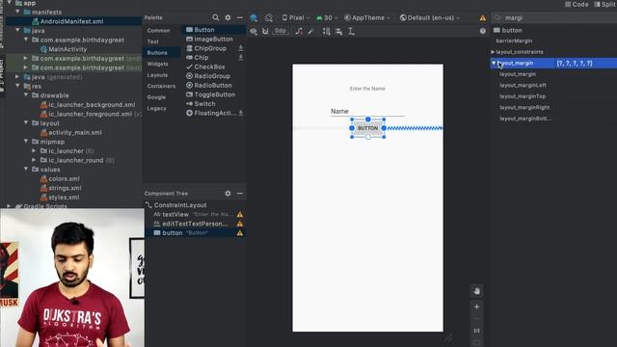Select the Containers palette category
This screenshot has height=347, width=617.
coord(161,86)
